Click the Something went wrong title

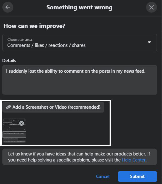[x=79, y=8]
